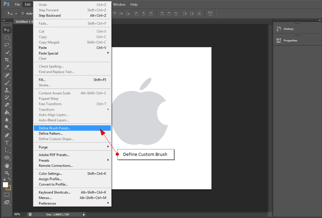322x218 pixels.
Task: Select the Eraser tool
Action: (7, 105)
